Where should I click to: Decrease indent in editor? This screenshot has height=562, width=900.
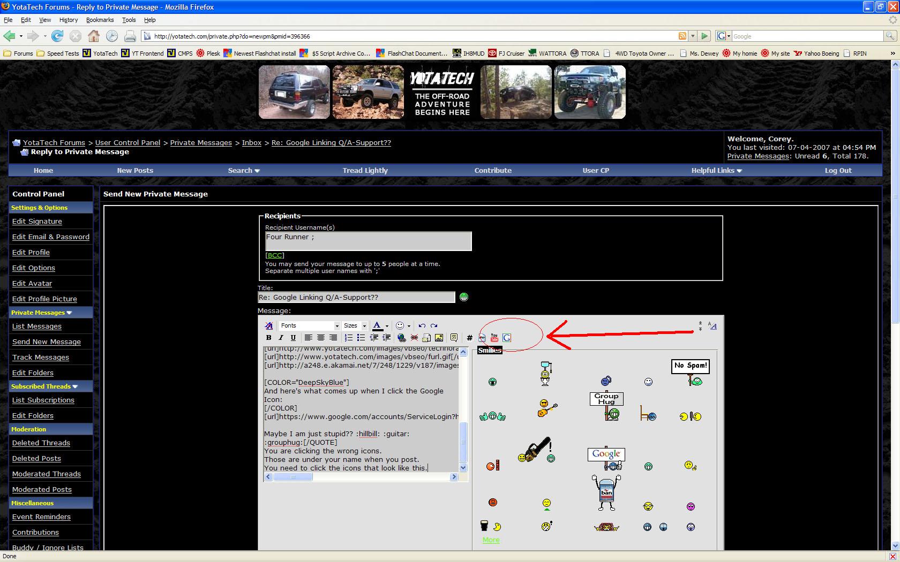pyautogui.click(x=373, y=338)
